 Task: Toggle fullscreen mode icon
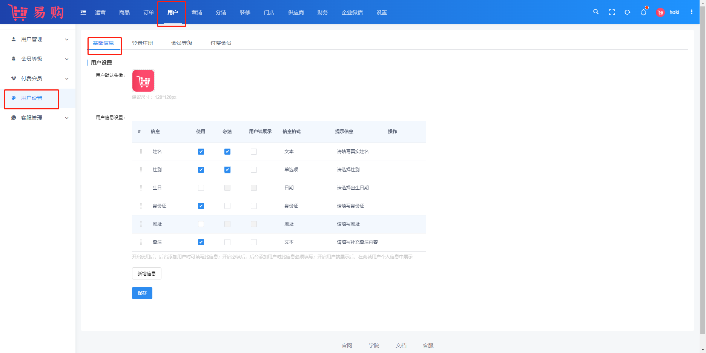(612, 12)
